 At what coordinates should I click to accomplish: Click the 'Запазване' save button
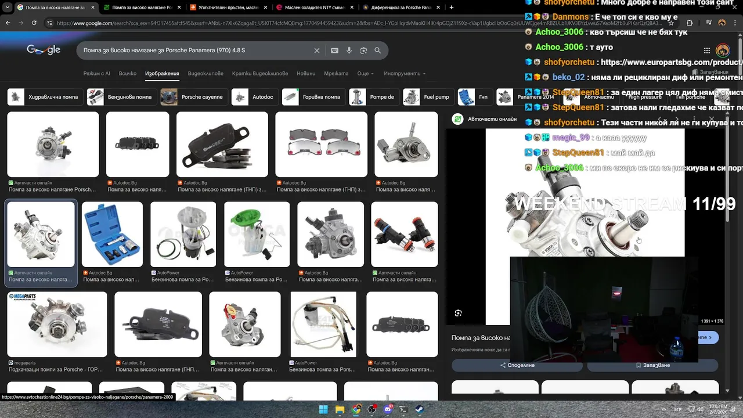click(652, 365)
